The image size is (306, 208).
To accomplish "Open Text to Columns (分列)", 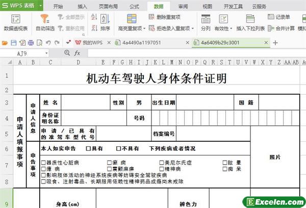I will click(206, 22).
